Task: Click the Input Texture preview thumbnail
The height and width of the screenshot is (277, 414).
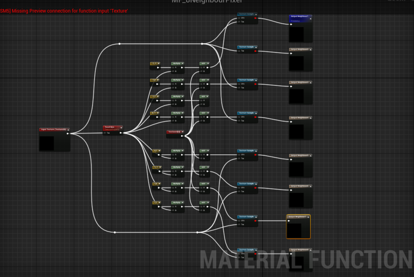Action: click(47, 144)
